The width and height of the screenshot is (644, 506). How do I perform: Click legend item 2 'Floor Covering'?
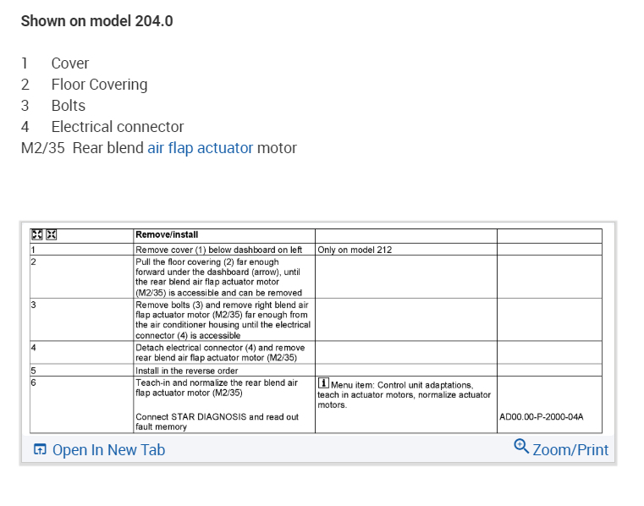pyautogui.click(x=99, y=85)
